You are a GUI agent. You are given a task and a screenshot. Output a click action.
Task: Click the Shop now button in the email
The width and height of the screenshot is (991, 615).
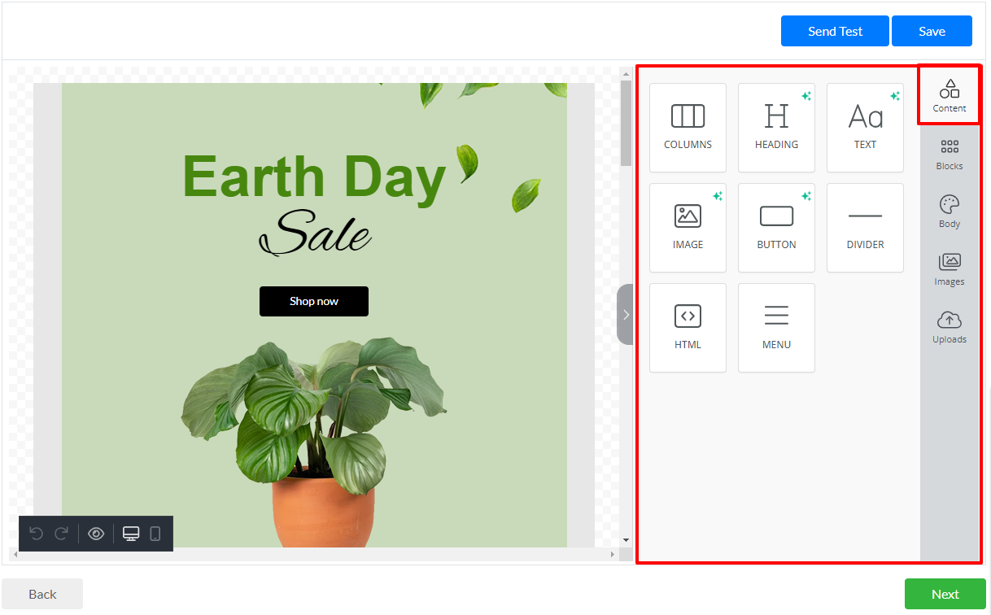[314, 301]
